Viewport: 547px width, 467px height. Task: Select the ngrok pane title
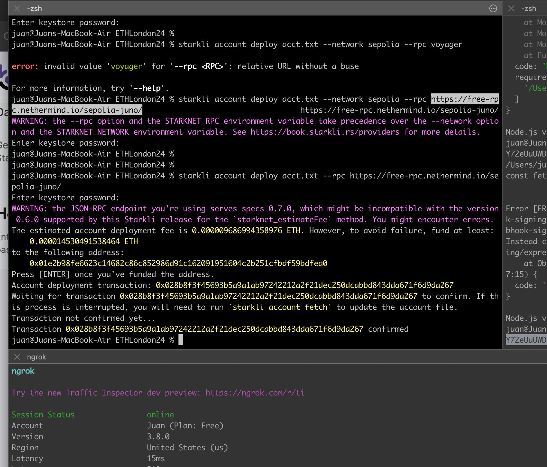36,357
